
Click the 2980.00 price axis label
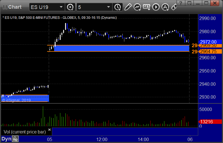point(207,31)
